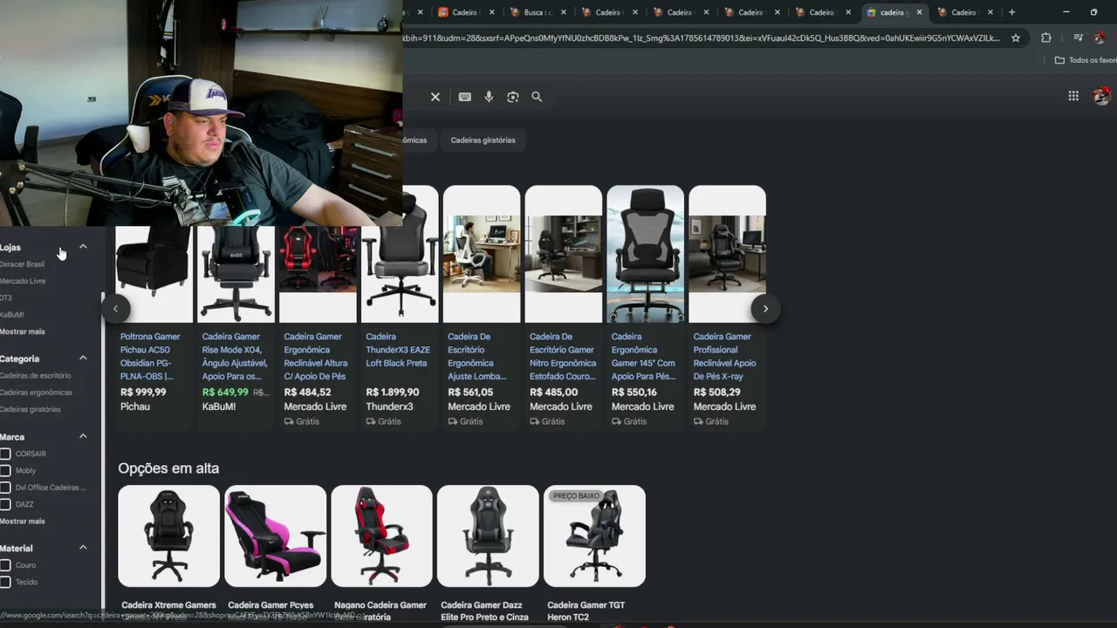Choose Cadeiras ergonômicas category
This screenshot has width=1117, height=628.
point(36,392)
